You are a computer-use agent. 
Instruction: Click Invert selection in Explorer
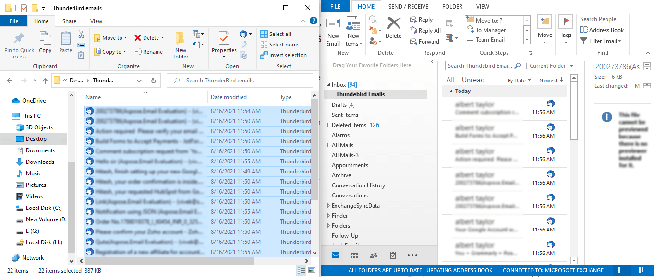tap(283, 55)
